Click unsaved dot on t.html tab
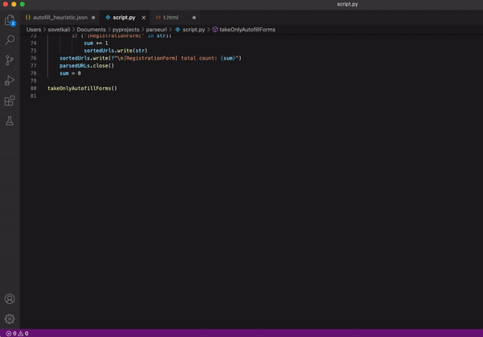 click(x=194, y=18)
